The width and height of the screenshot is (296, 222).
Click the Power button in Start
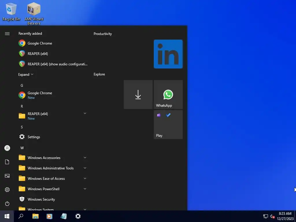pos(7,203)
